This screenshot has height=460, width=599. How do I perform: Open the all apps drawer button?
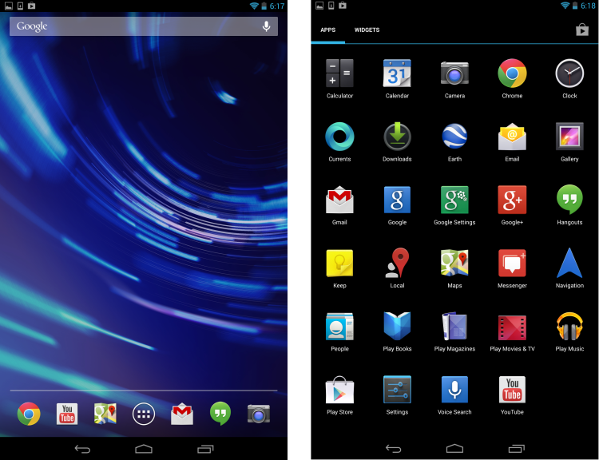(x=144, y=414)
